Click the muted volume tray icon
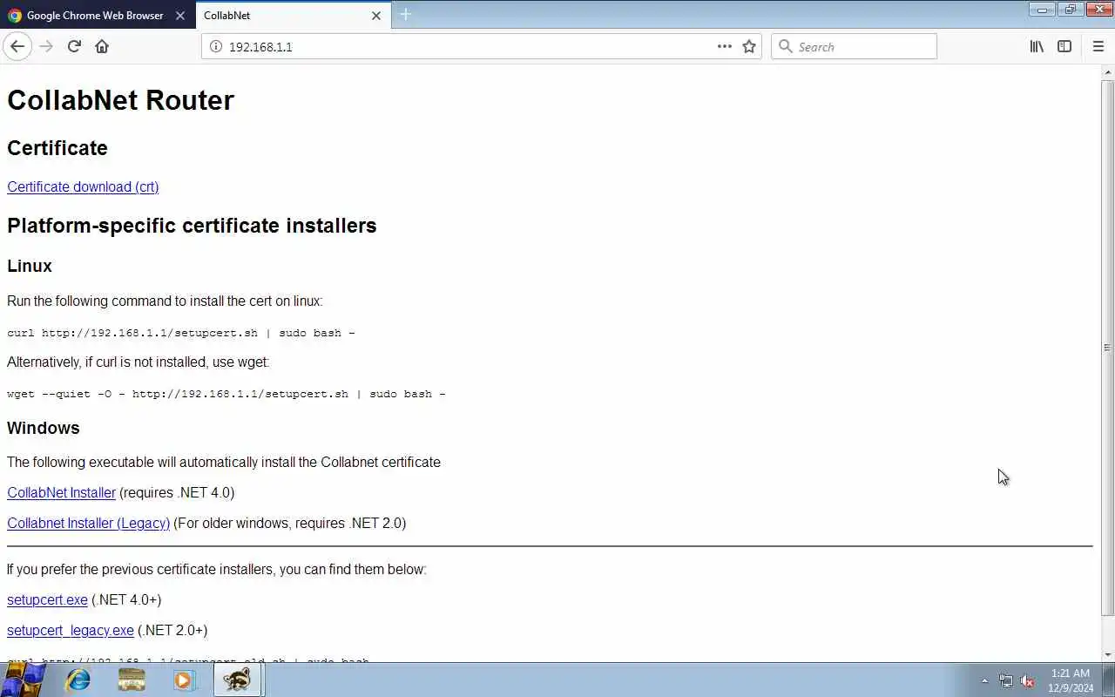 pos(1028,680)
